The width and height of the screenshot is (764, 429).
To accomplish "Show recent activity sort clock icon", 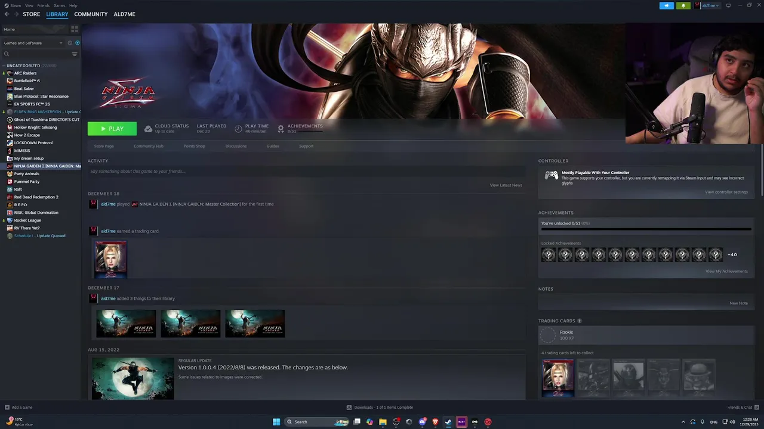I will 70,43.
